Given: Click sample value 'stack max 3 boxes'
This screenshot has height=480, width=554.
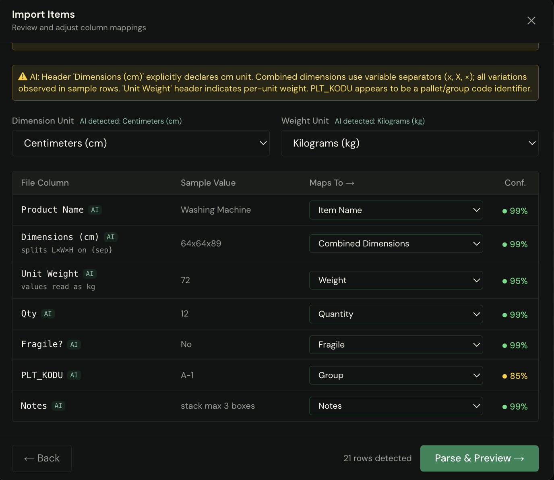Looking at the screenshot, I should pos(218,406).
